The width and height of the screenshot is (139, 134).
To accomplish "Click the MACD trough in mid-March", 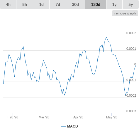I will click(x=65, y=95).
